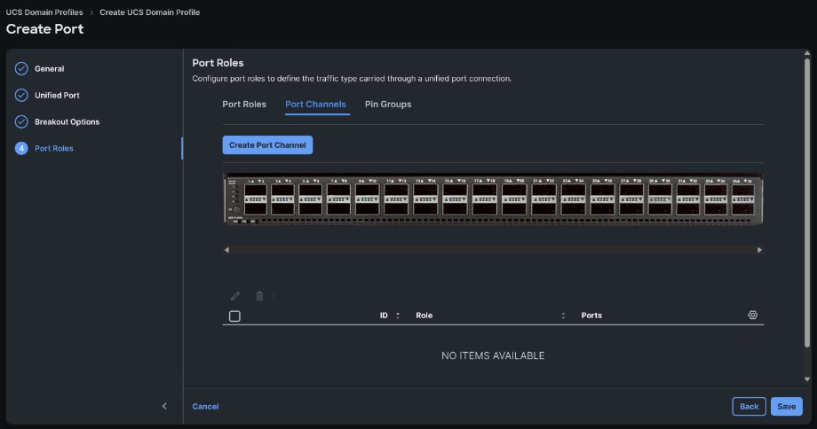Select port 26 on the switch graphic

[x=602, y=209]
